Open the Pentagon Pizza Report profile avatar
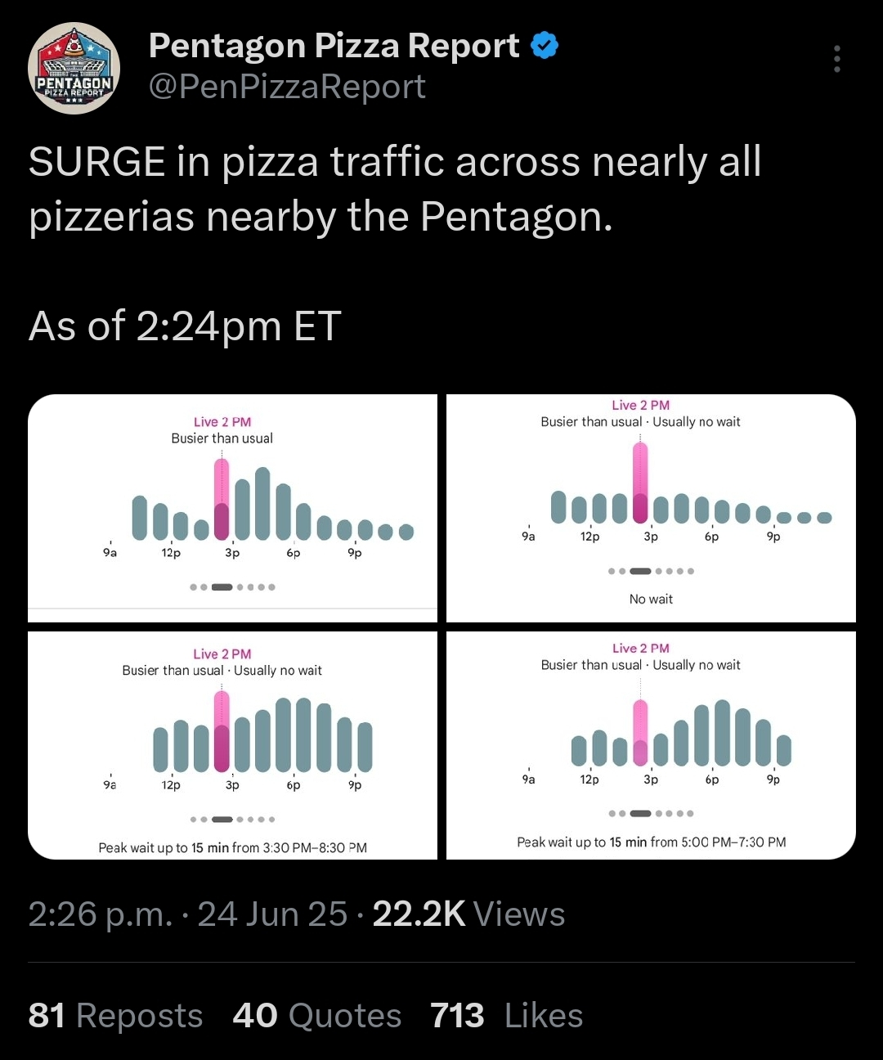The image size is (883, 1060). 74,68
